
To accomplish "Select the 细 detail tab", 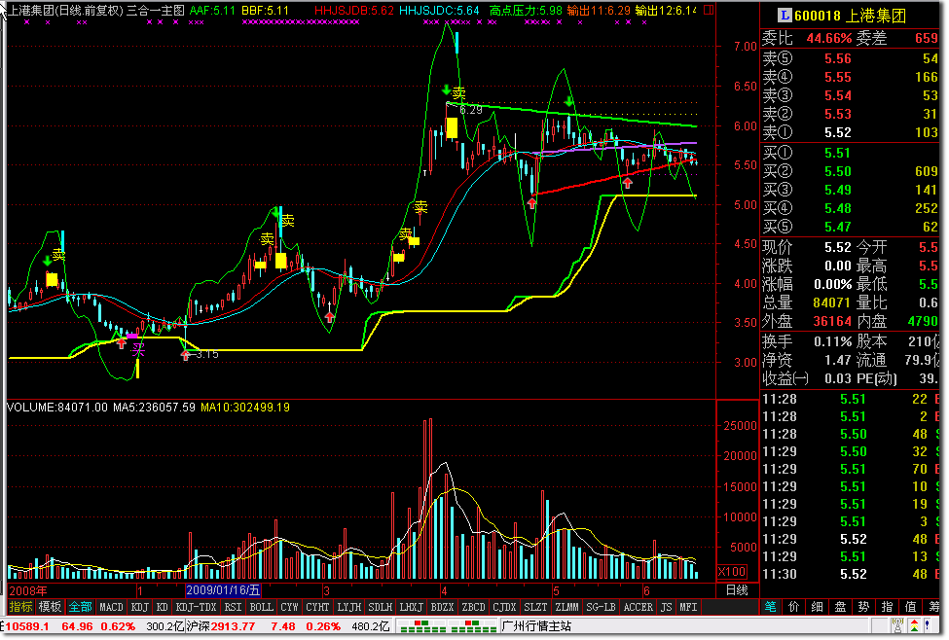I will point(817,607).
